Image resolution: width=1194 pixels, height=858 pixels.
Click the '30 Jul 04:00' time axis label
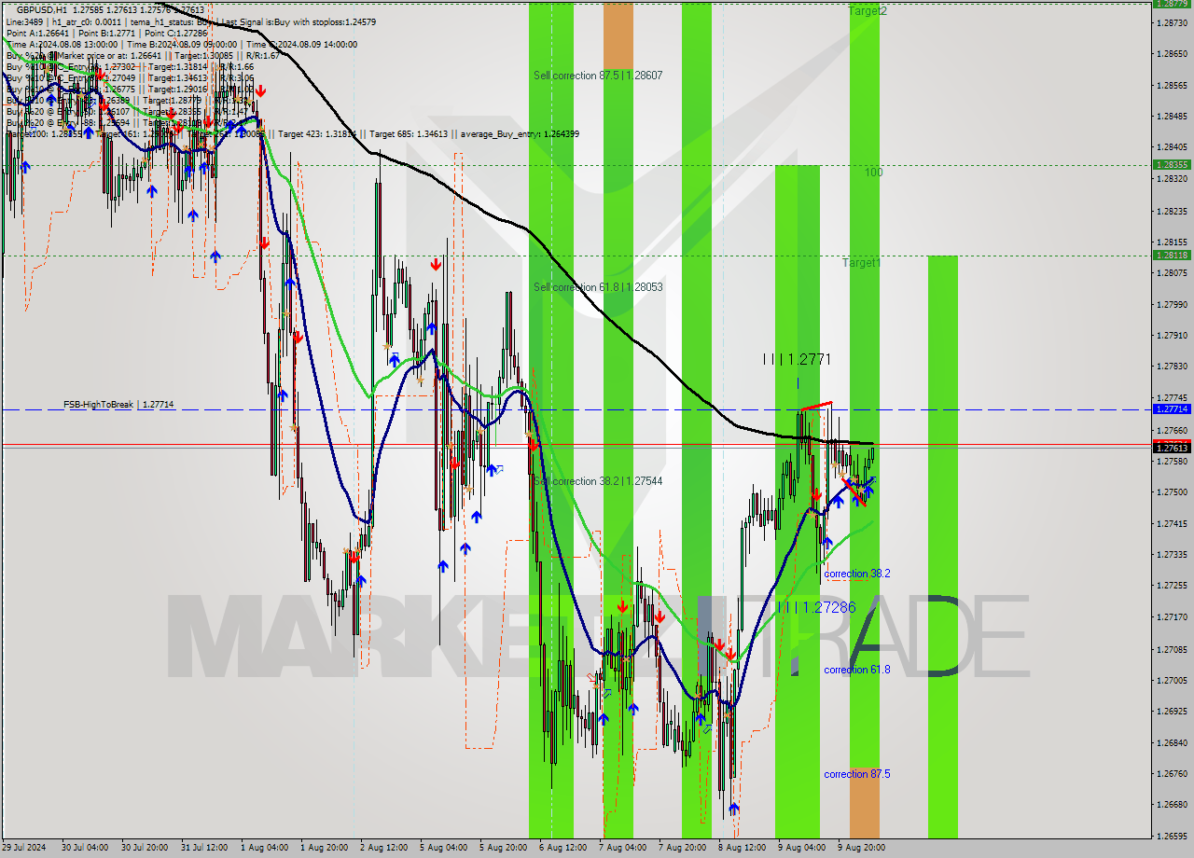(85, 848)
